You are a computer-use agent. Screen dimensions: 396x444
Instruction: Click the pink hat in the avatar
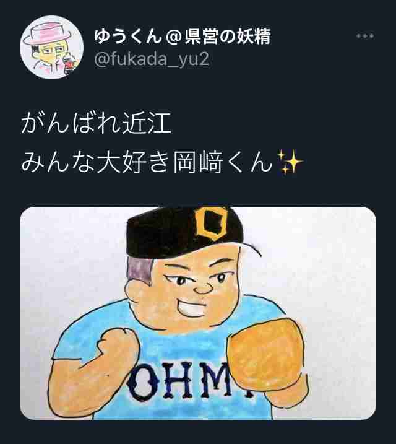[47, 33]
